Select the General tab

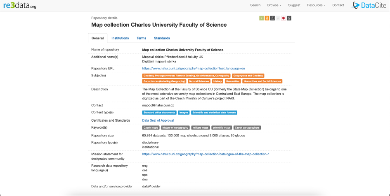tap(97, 38)
